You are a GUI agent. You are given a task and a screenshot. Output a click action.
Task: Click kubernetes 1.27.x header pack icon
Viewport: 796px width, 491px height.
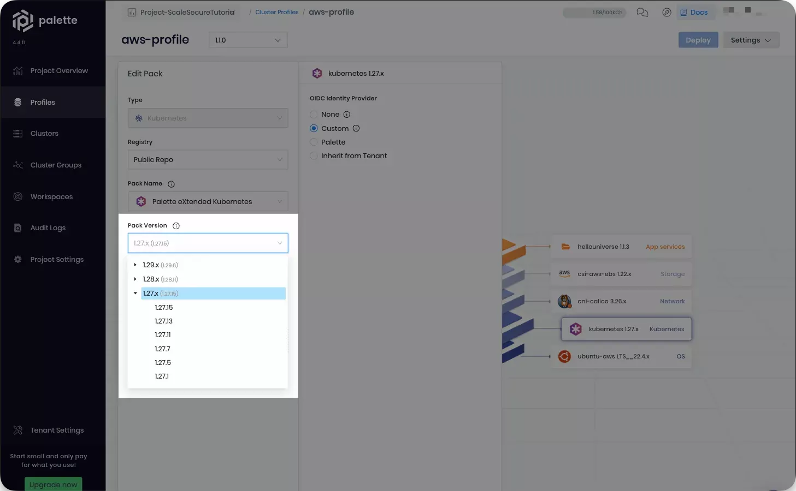click(x=317, y=73)
